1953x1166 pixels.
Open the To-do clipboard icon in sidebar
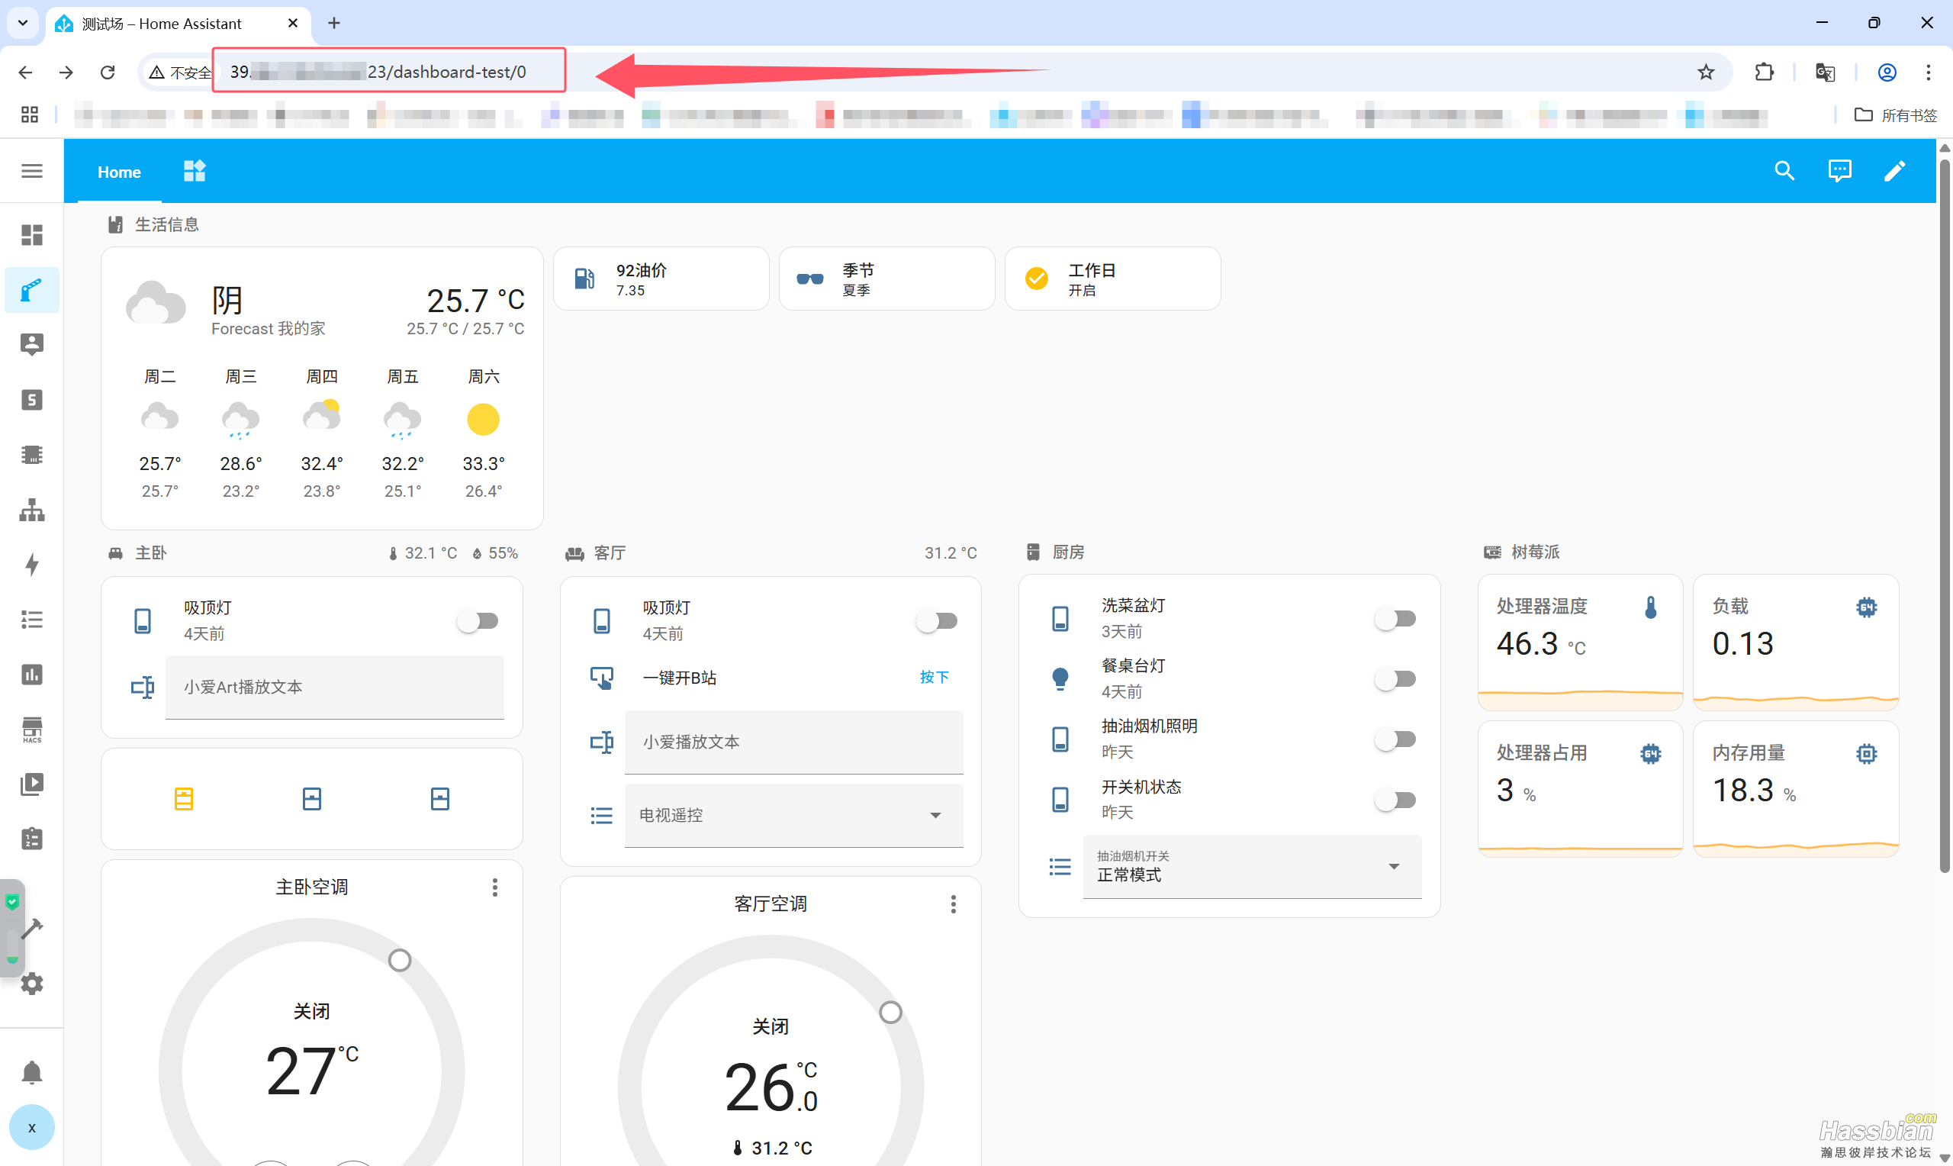click(31, 839)
